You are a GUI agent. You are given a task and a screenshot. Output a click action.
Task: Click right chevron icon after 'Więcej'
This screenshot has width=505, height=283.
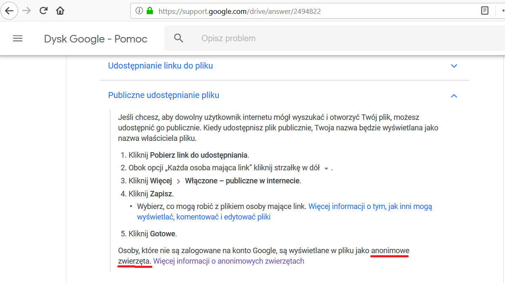click(x=178, y=181)
